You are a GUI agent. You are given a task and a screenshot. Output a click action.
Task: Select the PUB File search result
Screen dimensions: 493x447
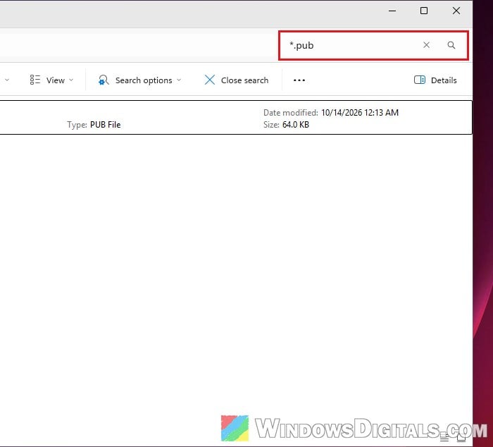236,118
